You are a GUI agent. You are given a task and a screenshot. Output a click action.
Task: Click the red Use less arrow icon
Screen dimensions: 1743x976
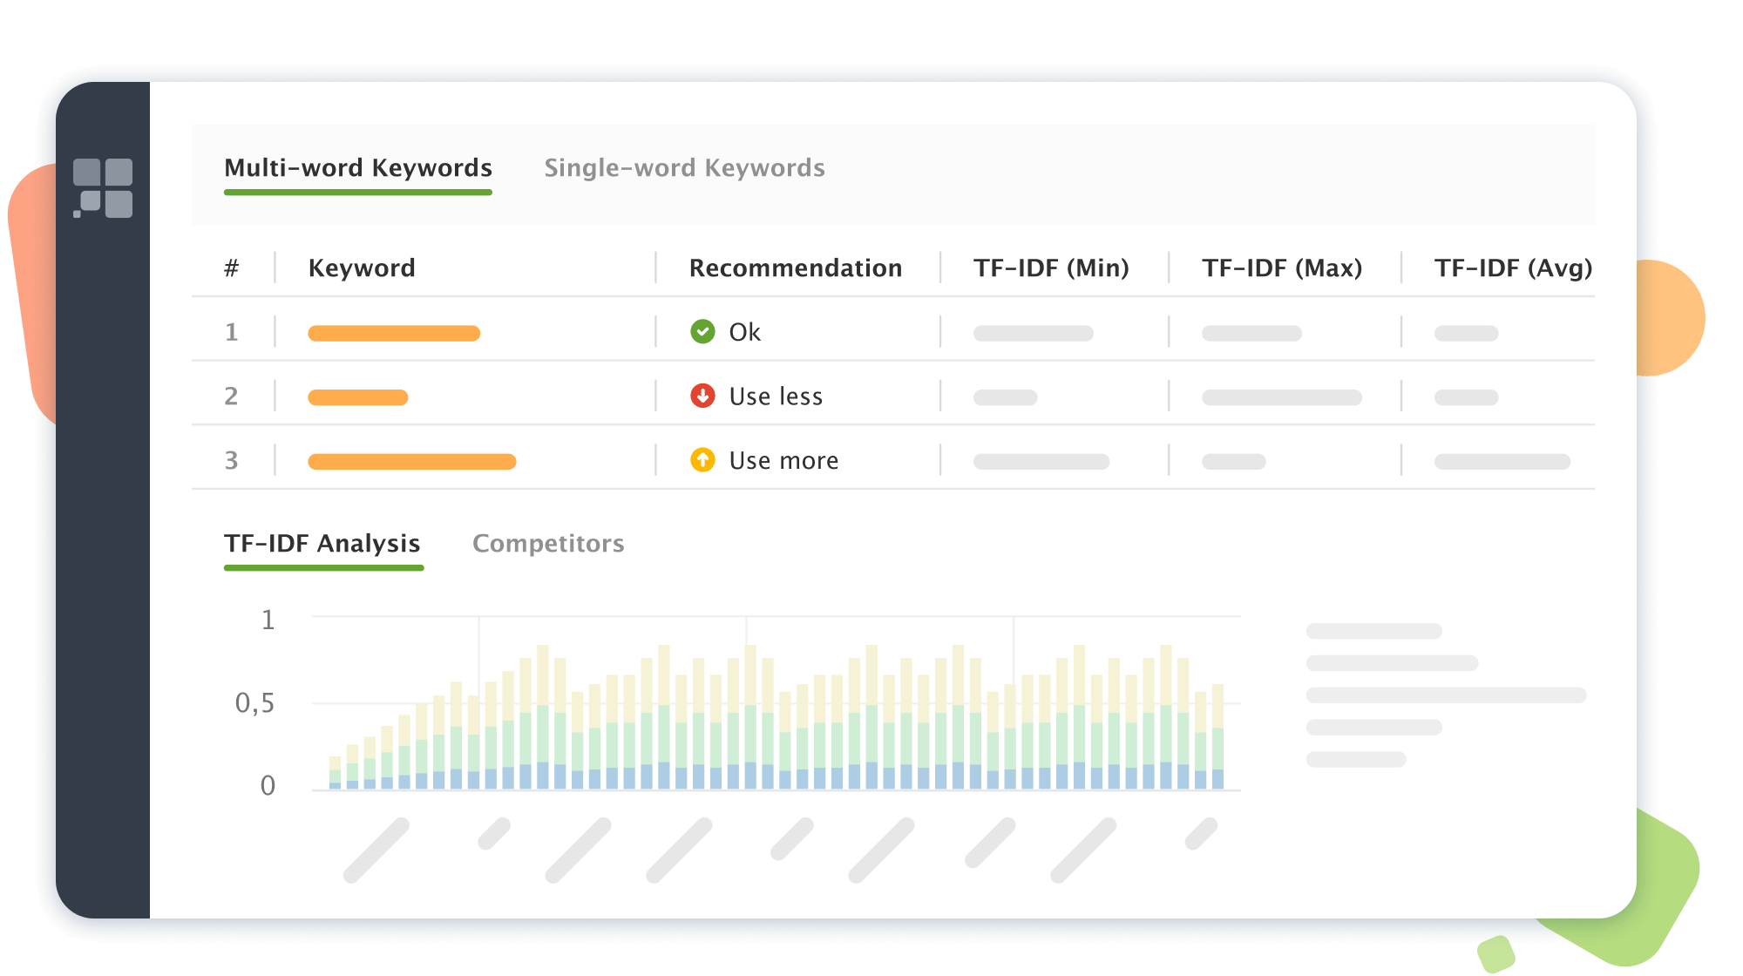point(702,396)
